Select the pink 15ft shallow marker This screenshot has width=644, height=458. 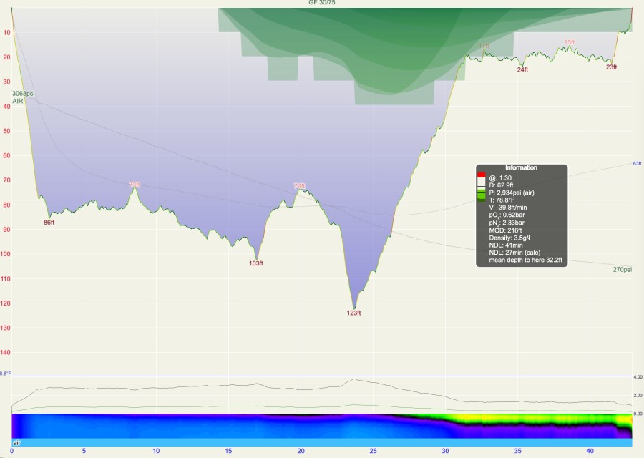point(569,42)
